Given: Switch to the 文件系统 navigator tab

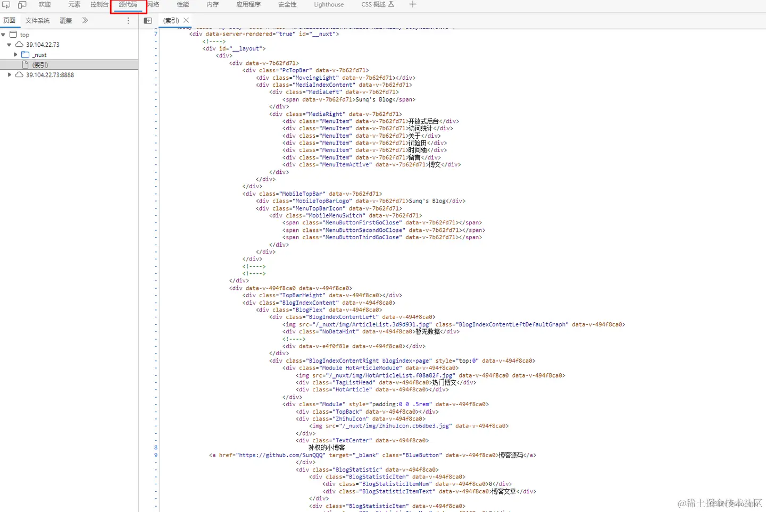Looking at the screenshot, I should (x=38, y=21).
